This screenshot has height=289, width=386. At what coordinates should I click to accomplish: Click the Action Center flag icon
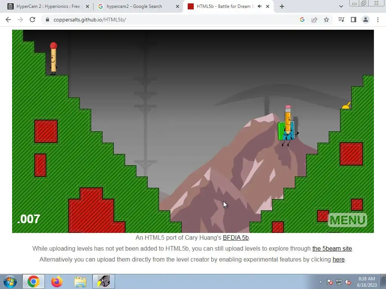[330, 282]
